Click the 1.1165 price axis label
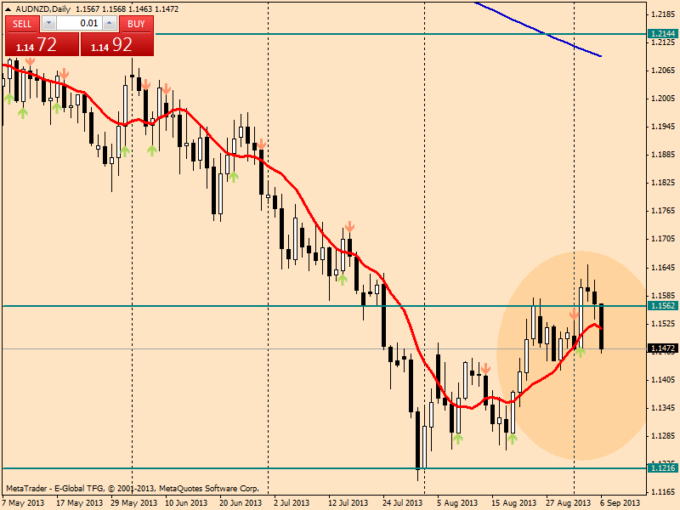This screenshot has height=510, width=680. 663,492
